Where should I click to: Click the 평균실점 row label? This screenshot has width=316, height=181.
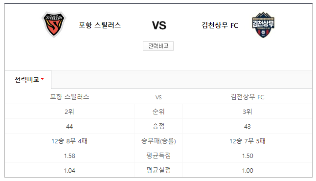158,170
